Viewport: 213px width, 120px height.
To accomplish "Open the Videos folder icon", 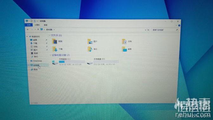I will tap(55, 41).
